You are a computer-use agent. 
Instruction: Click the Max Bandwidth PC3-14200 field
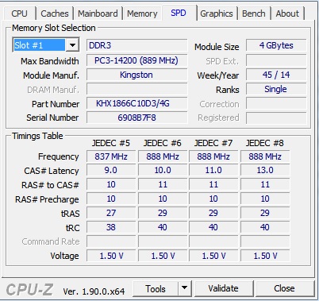136,60
